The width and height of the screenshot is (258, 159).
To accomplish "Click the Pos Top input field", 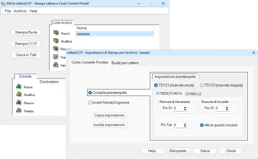I will [x=178, y=125].
